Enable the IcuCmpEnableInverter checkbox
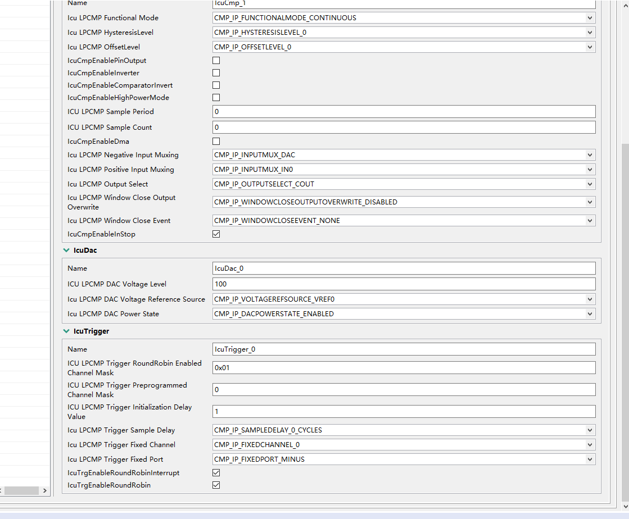629x519 pixels. tap(216, 72)
